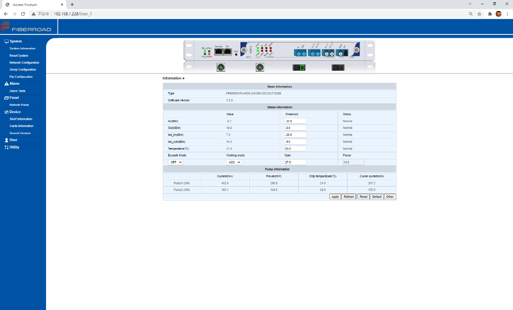This screenshot has height=310, width=513.
Task: Reload the page using the browser refresh icon
Action: point(23,14)
